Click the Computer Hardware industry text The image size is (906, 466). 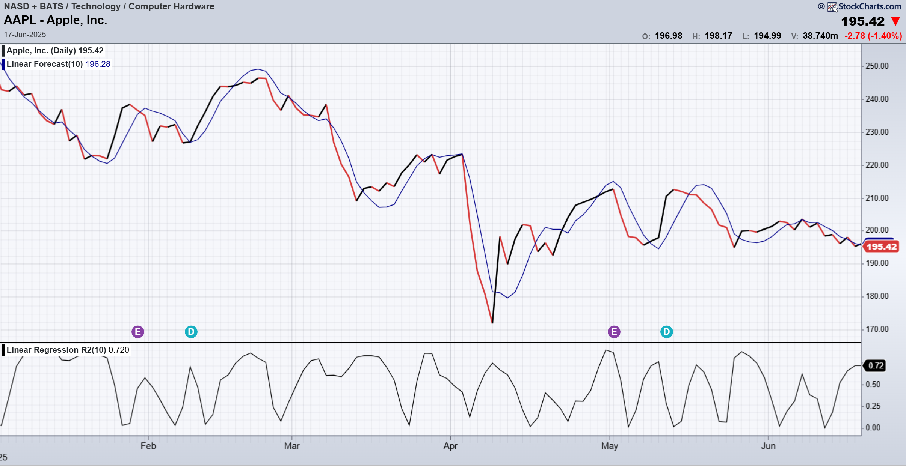(x=171, y=6)
